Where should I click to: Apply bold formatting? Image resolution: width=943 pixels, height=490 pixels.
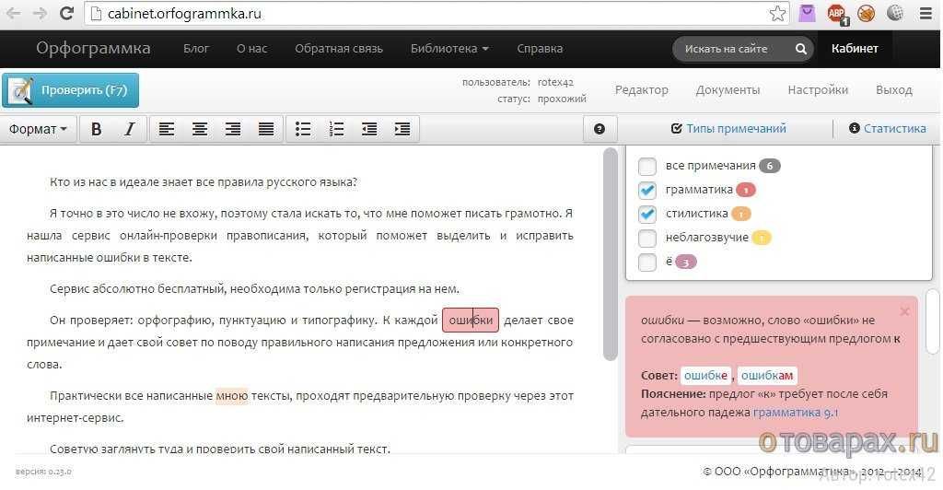pos(96,129)
